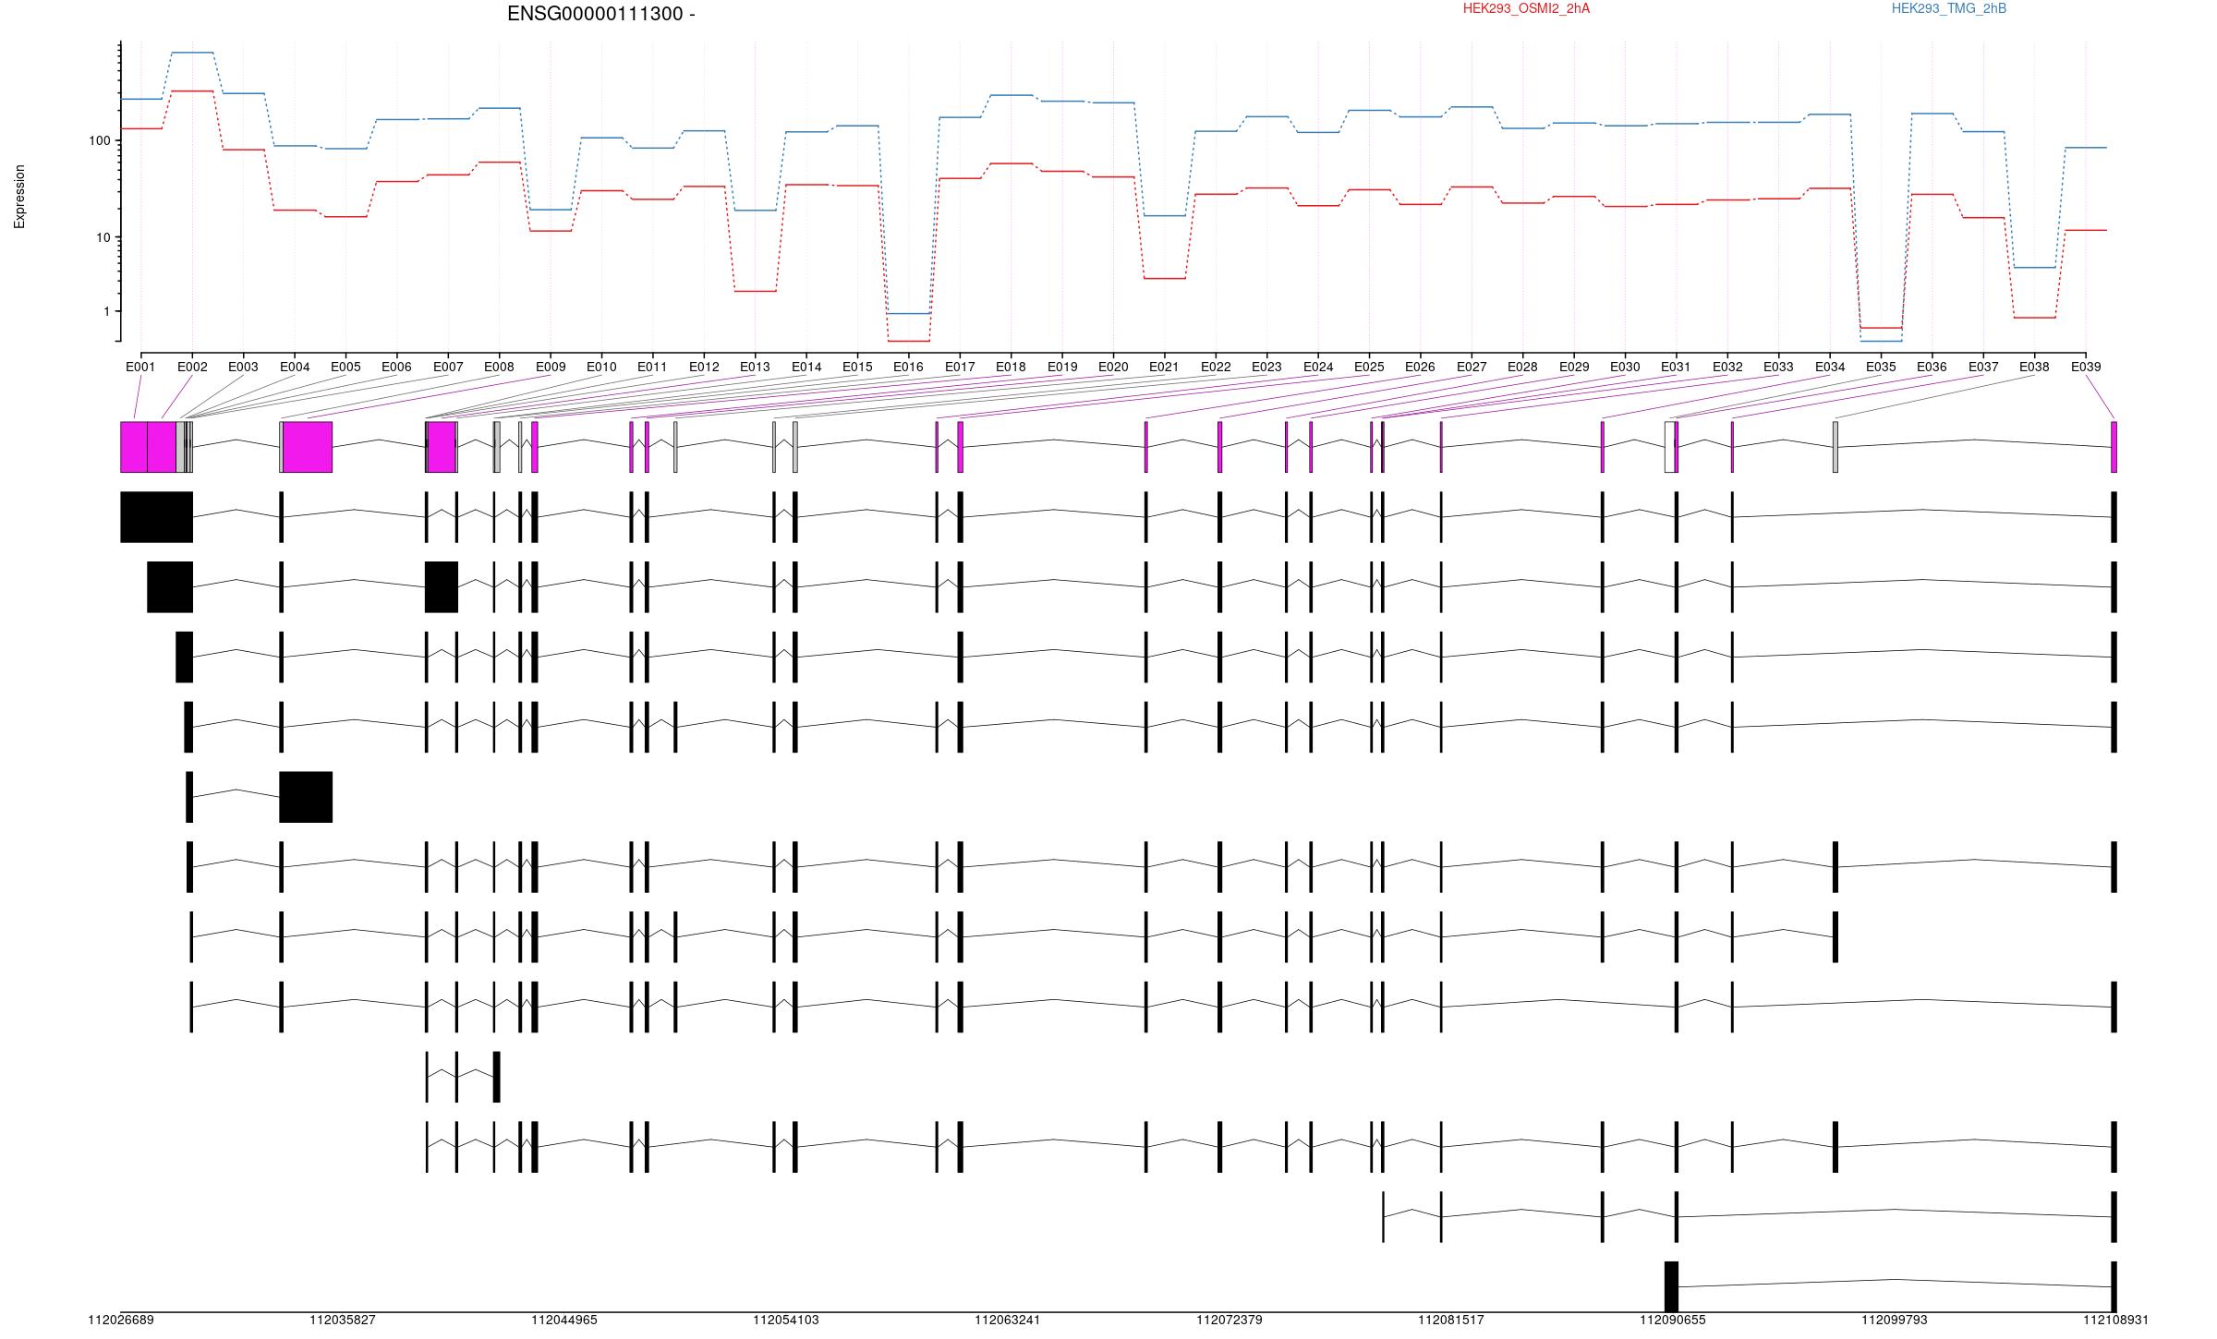Screen dimensions: 2217x1339
Task: Pick exon label E021
Action: (1164, 367)
